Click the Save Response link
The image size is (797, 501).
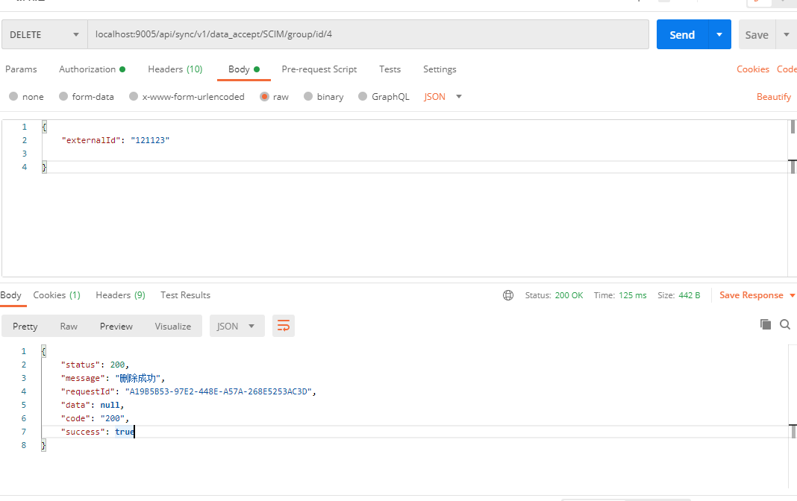pos(751,295)
